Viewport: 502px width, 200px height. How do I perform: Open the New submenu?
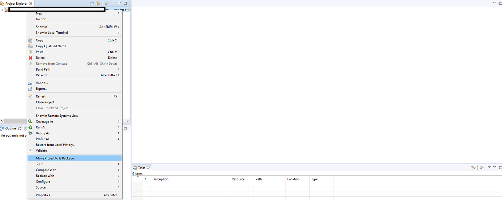[x=75, y=13]
